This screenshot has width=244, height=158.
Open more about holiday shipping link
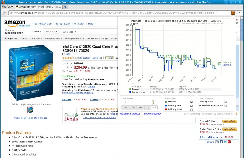78,93
